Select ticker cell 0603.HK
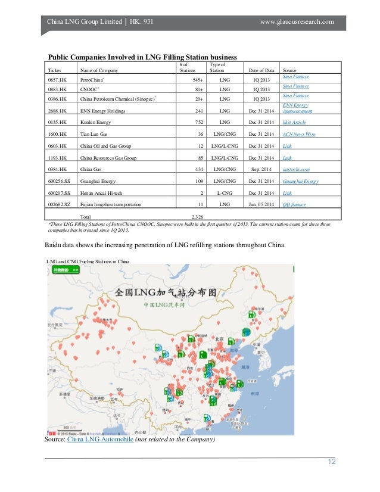 click(x=57, y=146)
